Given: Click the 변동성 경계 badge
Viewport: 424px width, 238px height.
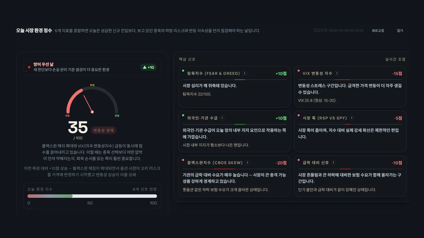Looking at the screenshot, I should (103, 130).
